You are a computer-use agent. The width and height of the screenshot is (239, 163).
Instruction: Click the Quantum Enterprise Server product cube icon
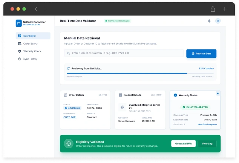coord(122,107)
